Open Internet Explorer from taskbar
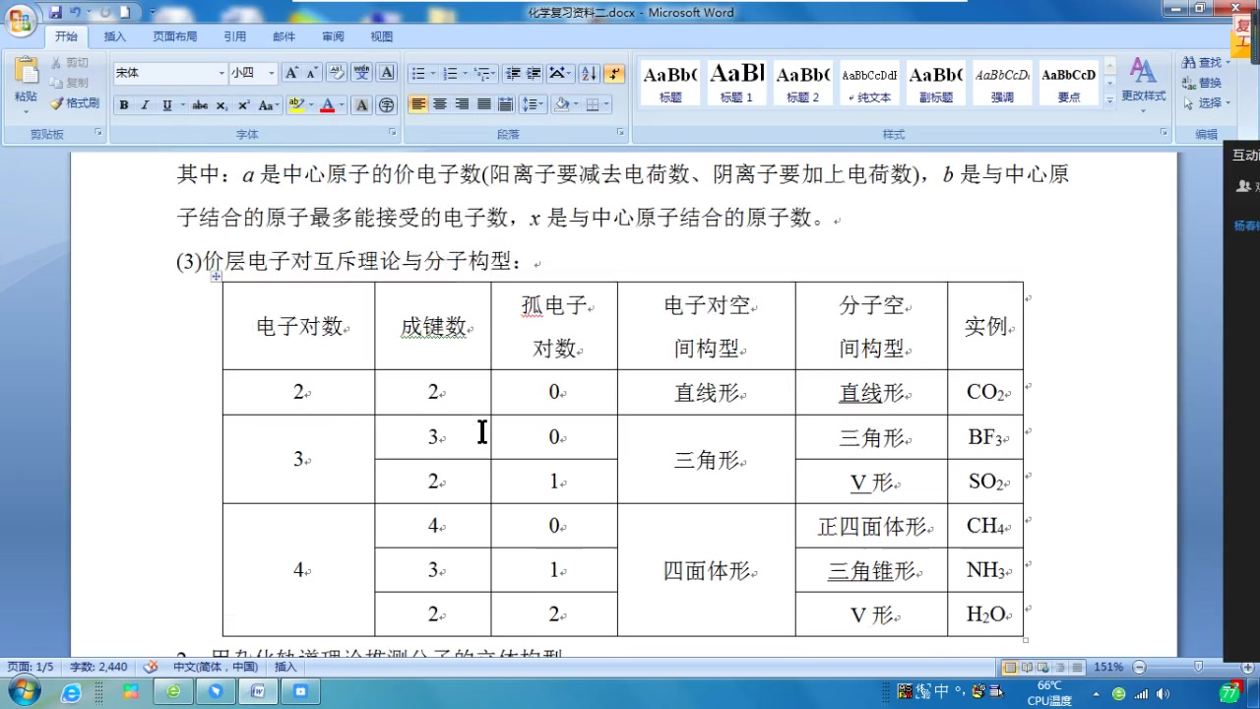This screenshot has width=1260, height=709. pyautogui.click(x=71, y=692)
